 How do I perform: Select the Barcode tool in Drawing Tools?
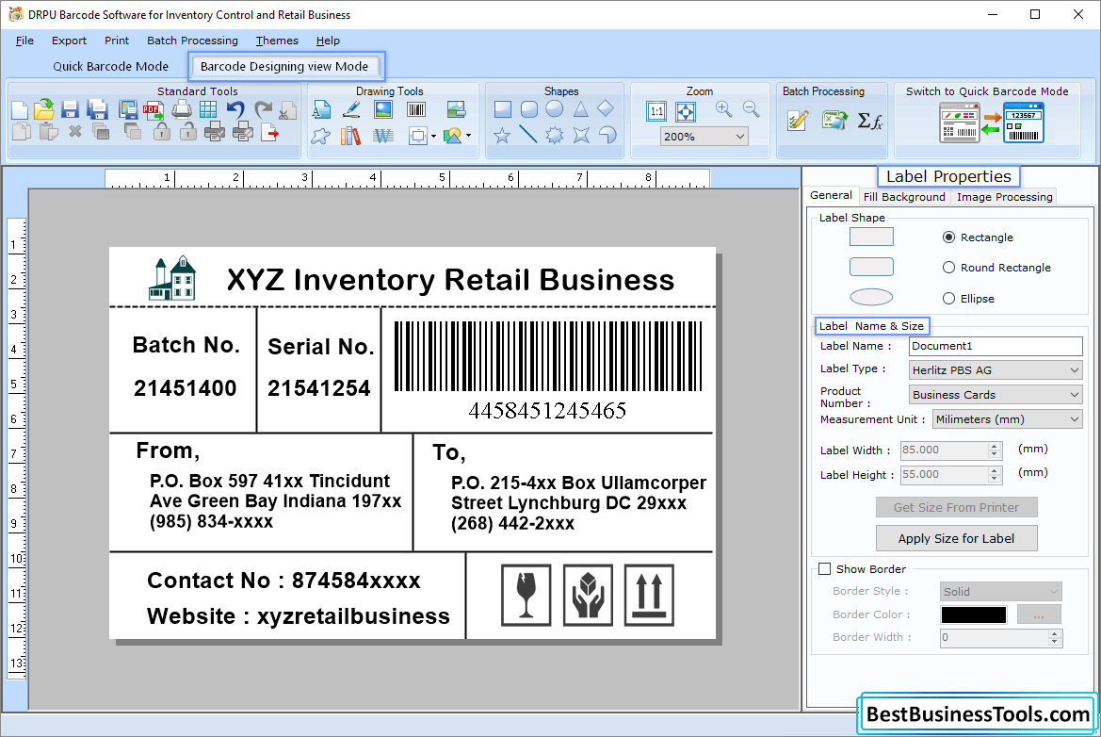(x=416, y=109)
